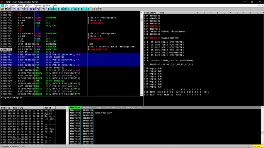264x148 pixels.
Task: Click the Hex dump column header
Action: pos(28,108)
